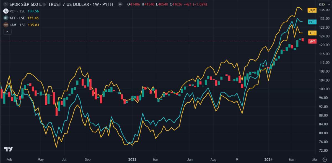Select the ATT · LSE legend entry
The height and width of the screenshot is (163, 332).
click(18, 18)
